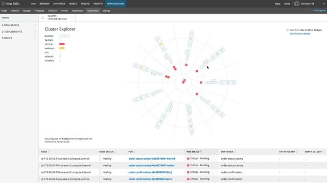Click the Add agents link
This screenshot has width=327, height=183.
tap(319, 11)
